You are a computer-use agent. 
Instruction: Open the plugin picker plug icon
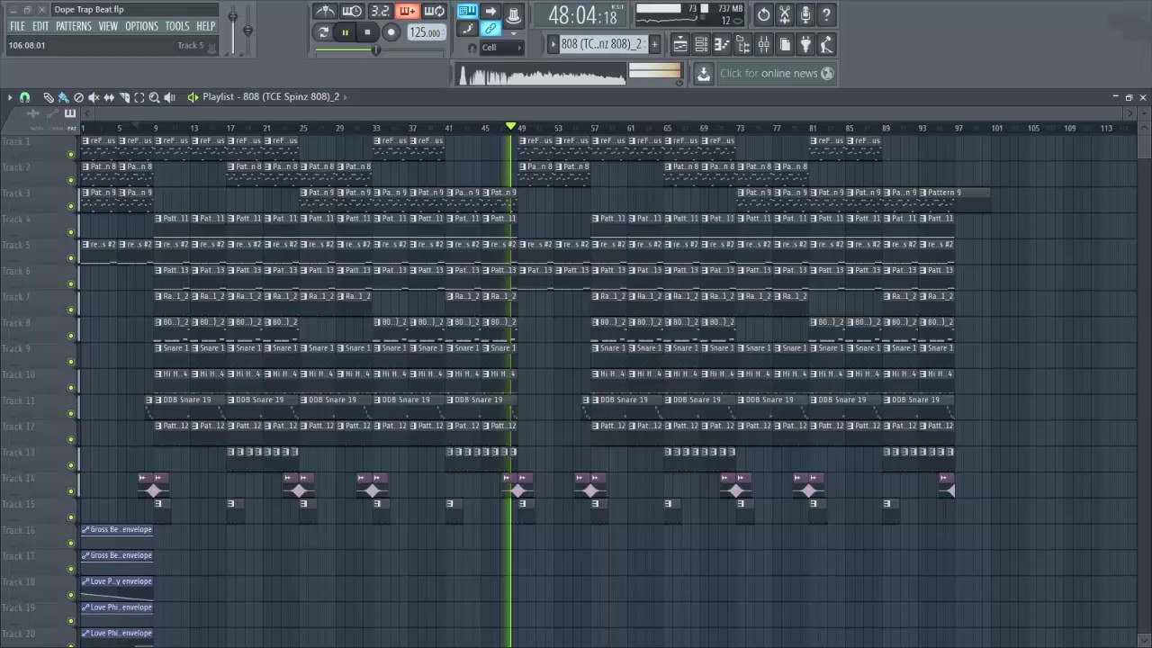805,45
